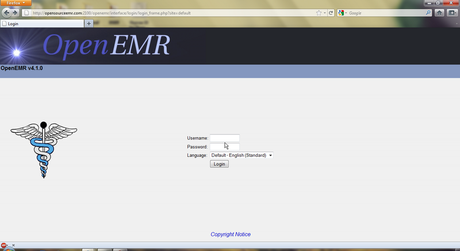Close the addon bar with X
Image resolution: width=460 pixels, height=251 pixels.
pos(13,245)
